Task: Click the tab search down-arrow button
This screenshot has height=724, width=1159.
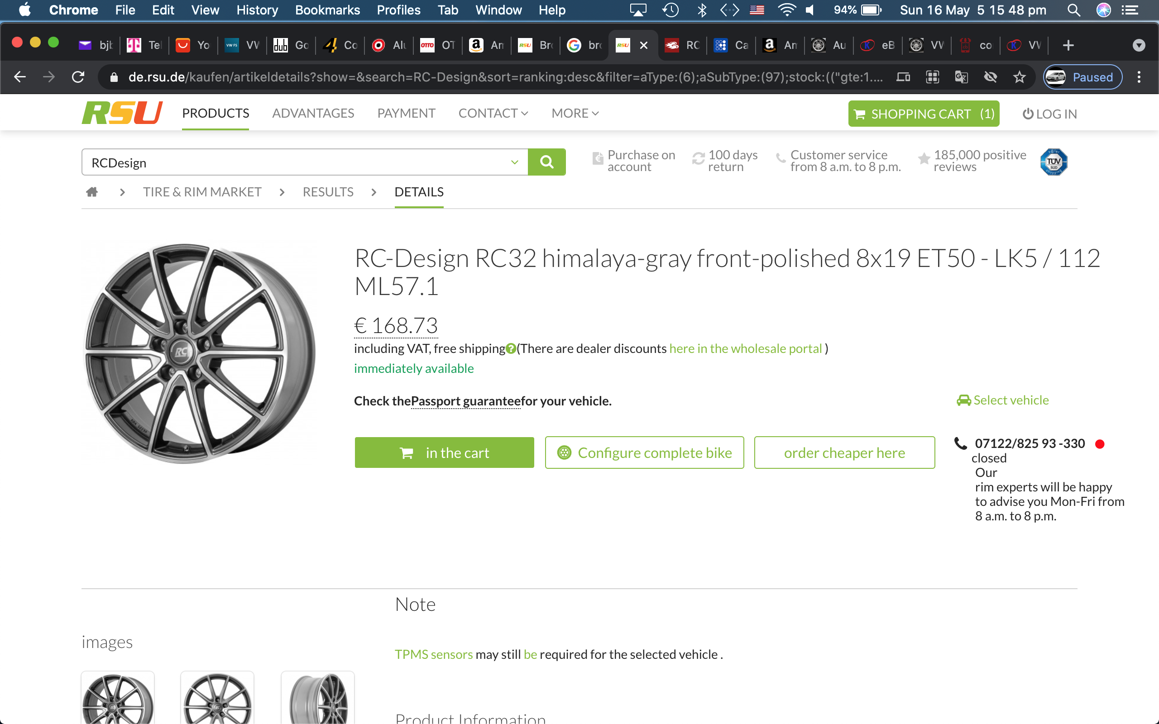Action: click(x=1139, y=45)
